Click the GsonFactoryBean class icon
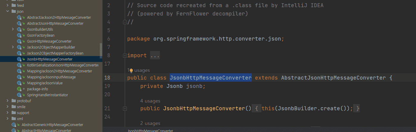Screen dimensions: 416x132 click(x=19, y=35)
